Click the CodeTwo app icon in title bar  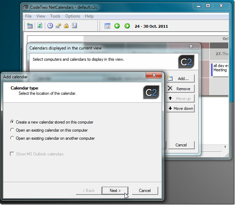pos(26,7)
